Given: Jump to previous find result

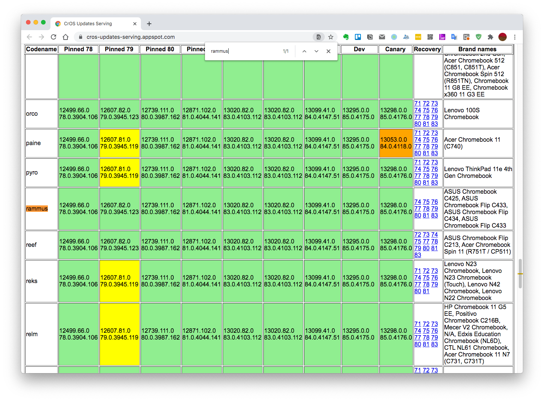Looking at the screenshot, I should pos(304,51).
